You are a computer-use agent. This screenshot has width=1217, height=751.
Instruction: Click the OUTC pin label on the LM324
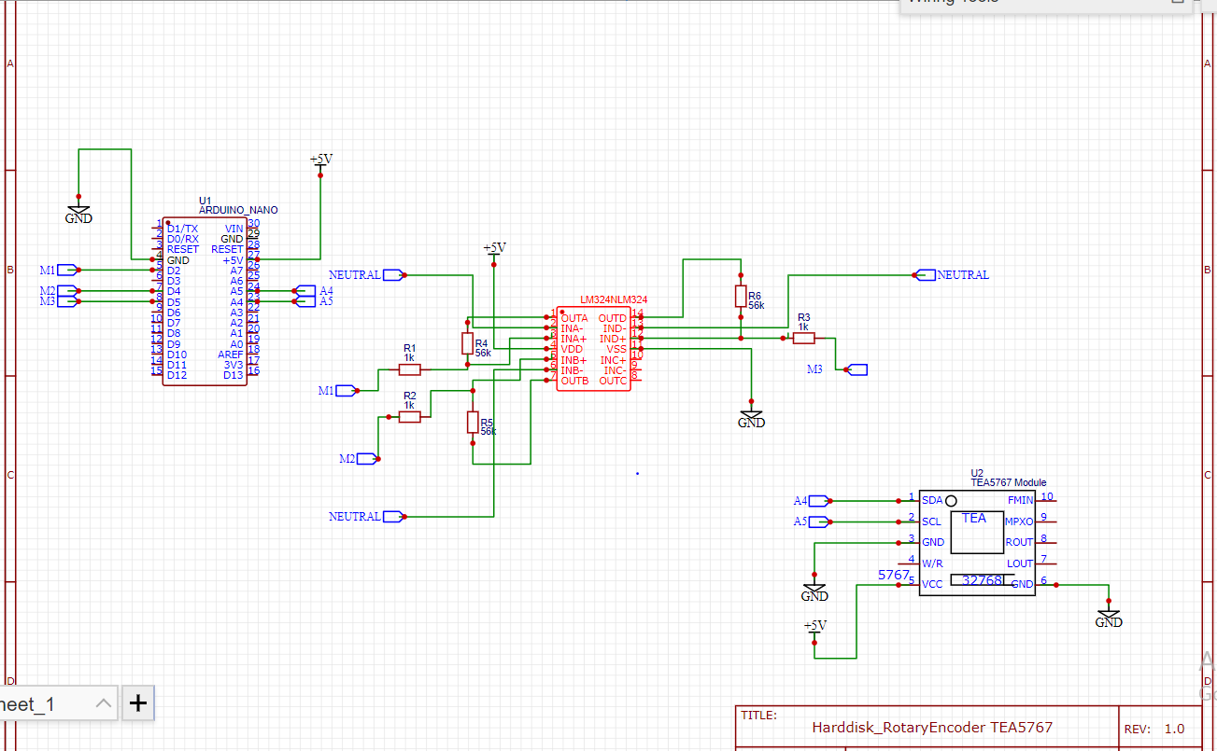613,381
